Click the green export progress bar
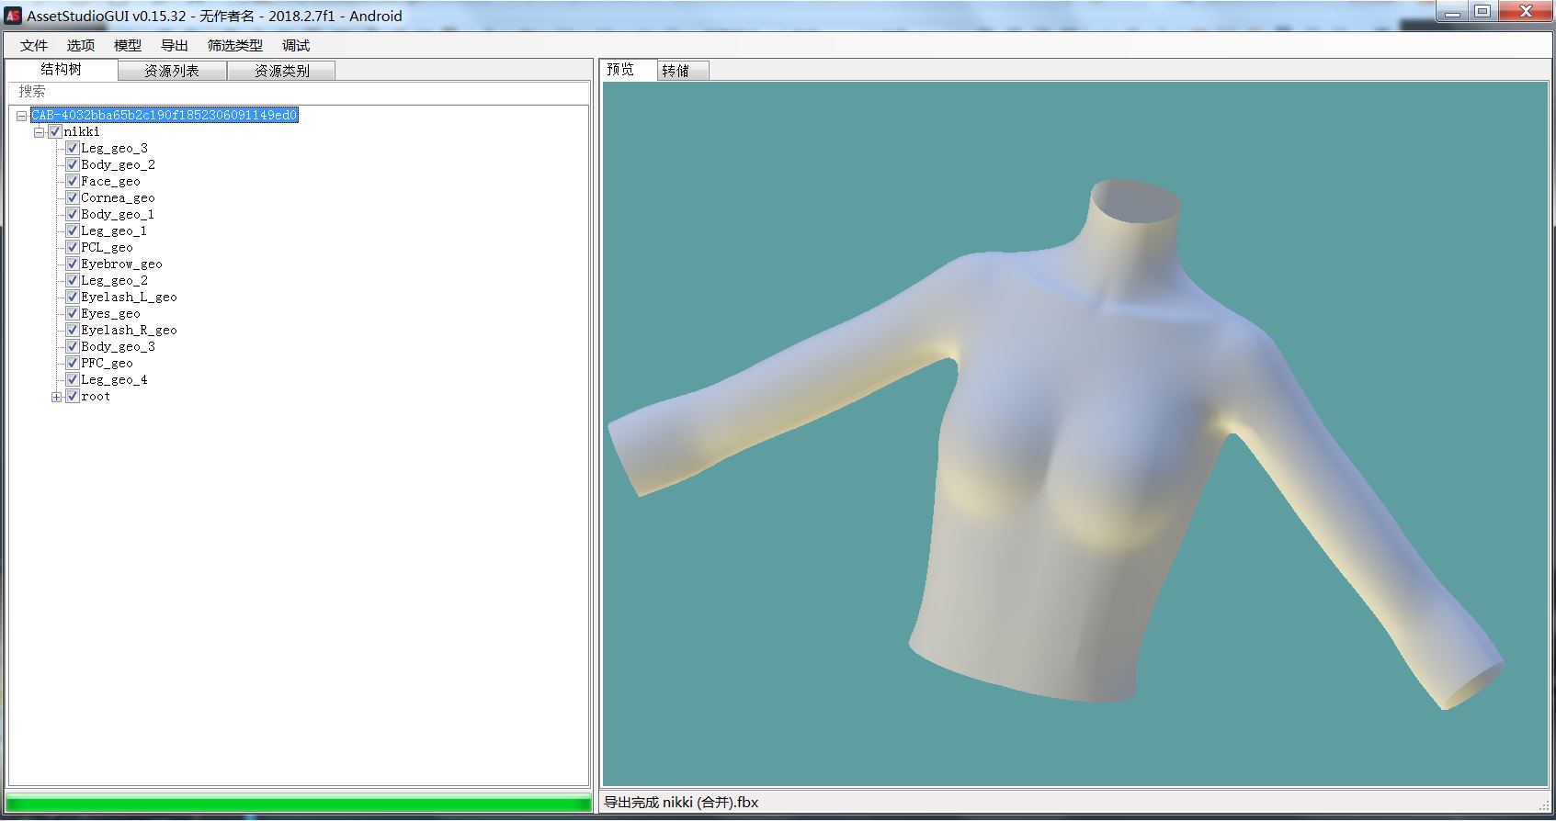Image resolution: width=1556 pixels, height=821 pixels. (x=299, y=804)
